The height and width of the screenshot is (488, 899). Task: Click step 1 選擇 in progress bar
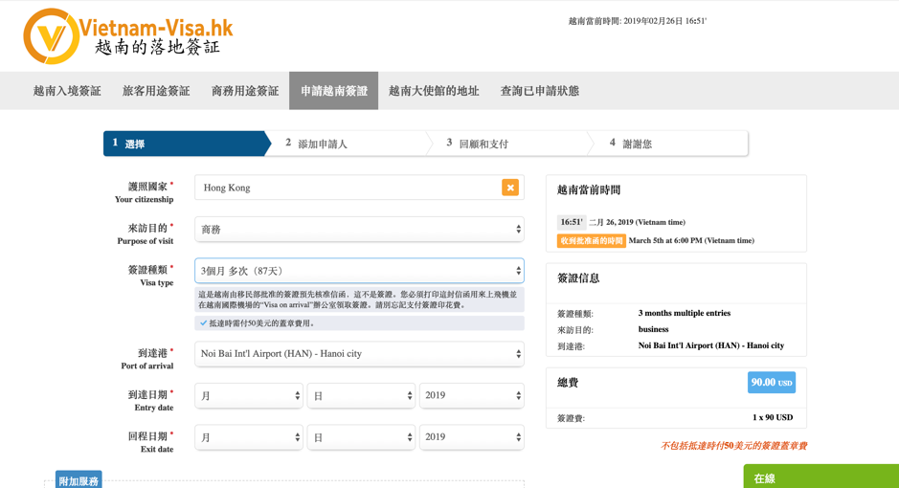[x=184, y=144]
